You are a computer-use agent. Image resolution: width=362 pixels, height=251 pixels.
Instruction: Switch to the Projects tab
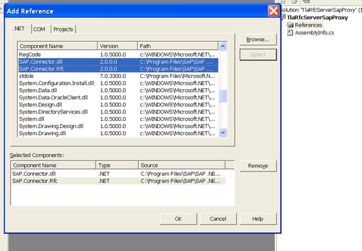(63, 29)
